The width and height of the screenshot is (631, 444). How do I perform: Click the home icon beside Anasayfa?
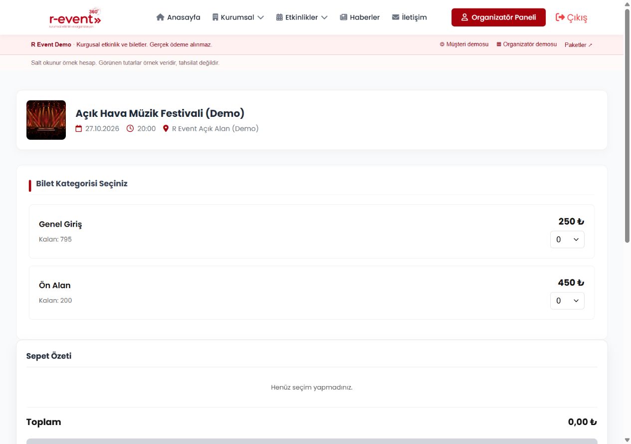[160, 17]
